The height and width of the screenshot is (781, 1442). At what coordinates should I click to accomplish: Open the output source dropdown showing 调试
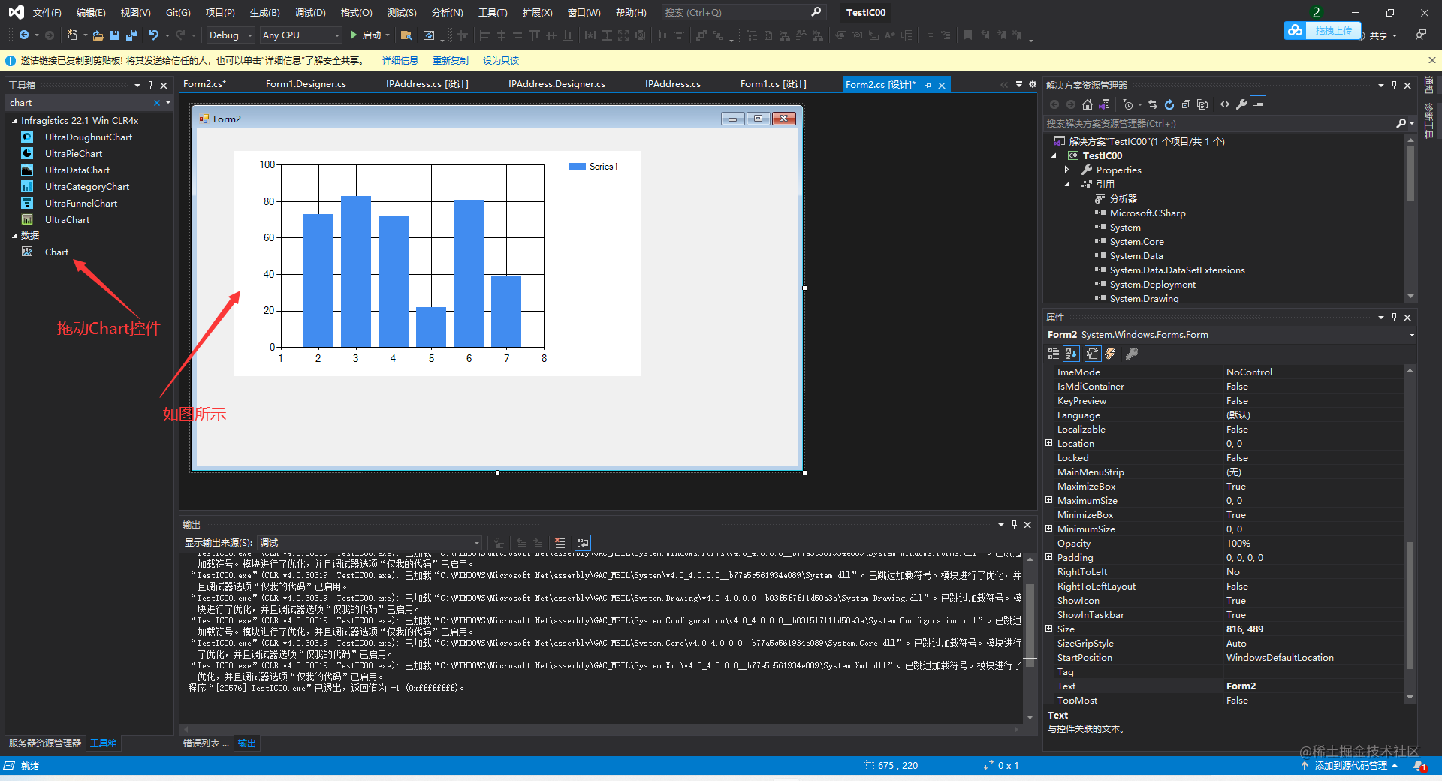[369, 542]
